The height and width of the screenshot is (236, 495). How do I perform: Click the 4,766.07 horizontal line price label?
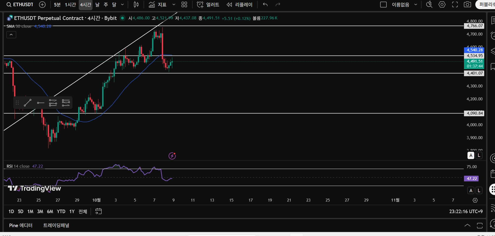click(x=474, y=26)
